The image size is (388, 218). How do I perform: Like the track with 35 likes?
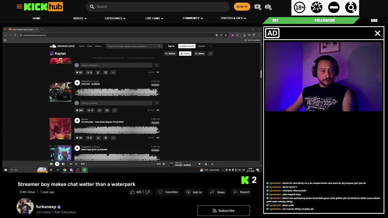[x=79, y=138]
